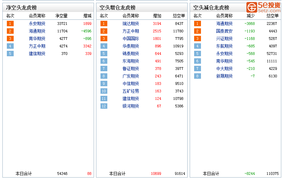
Task: Open 兴证期货 member link
Action: [x=224, y=39]
